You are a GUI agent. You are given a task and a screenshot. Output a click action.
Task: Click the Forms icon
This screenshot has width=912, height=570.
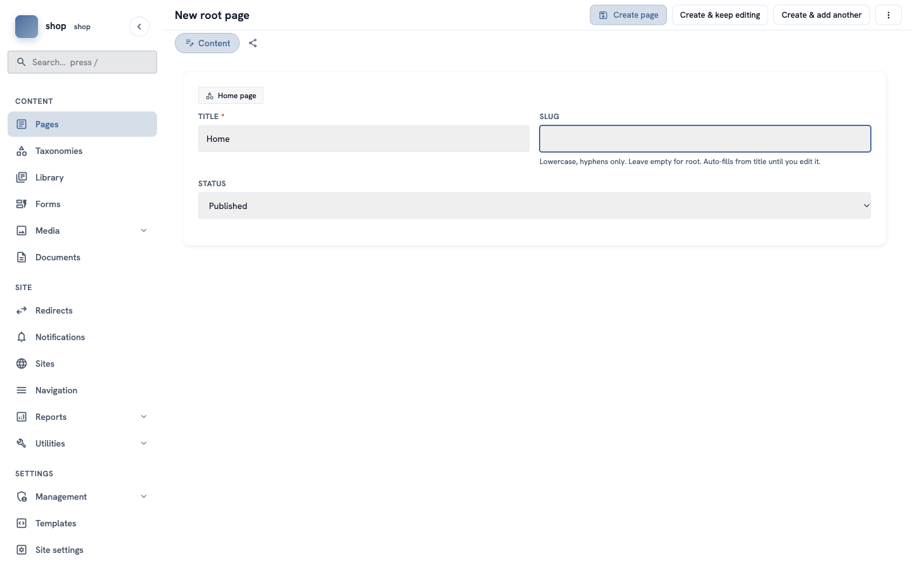click(x=22, y=204)
